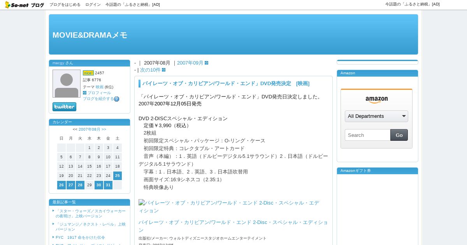Click the 2457 nice count
Screen dimensions: 467x245
[100, 73]
